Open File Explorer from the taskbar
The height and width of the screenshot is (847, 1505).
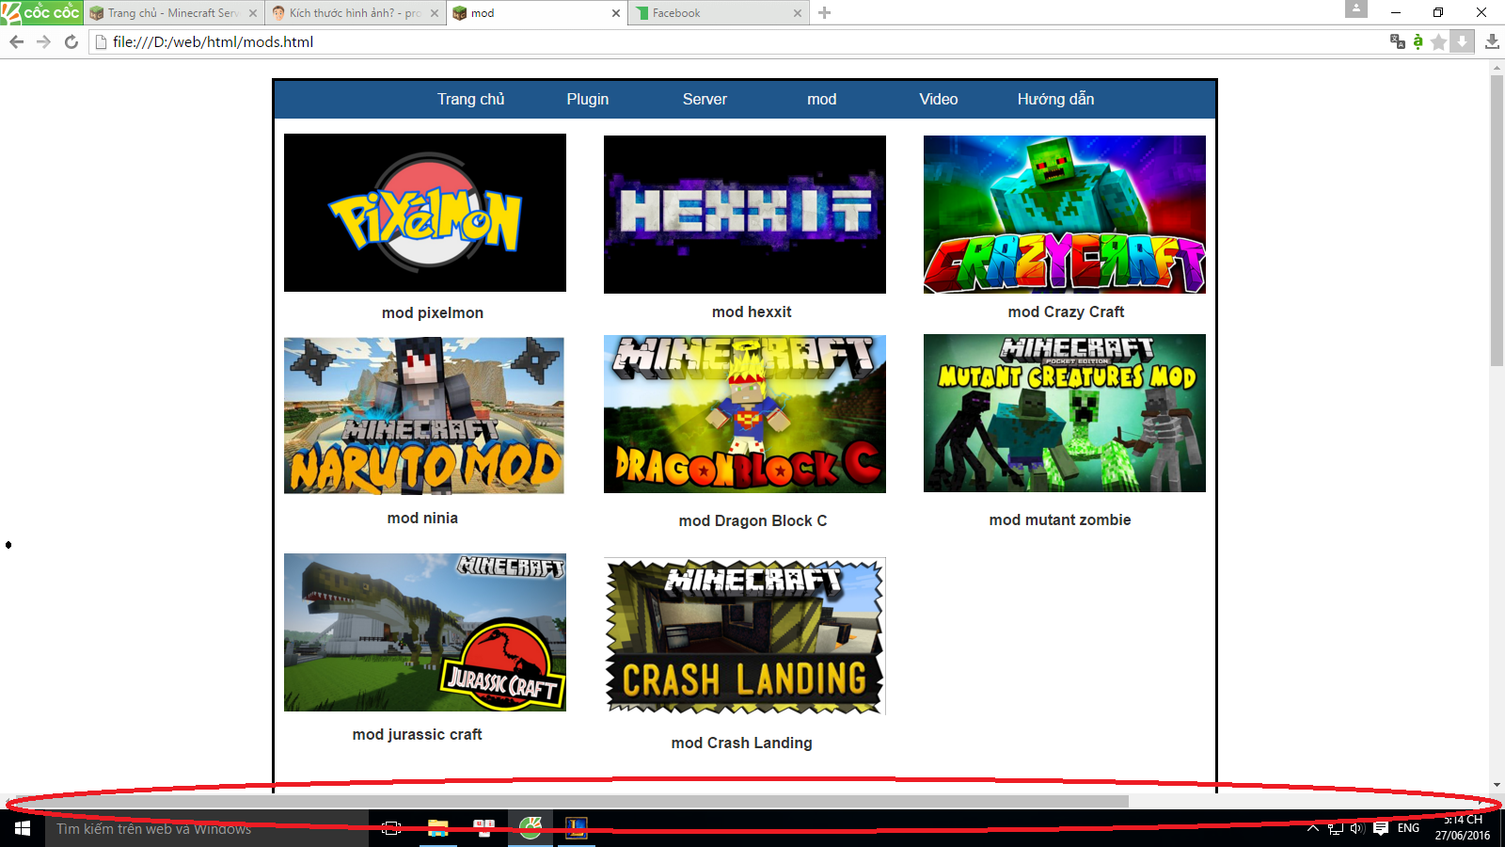click(437, 828)
